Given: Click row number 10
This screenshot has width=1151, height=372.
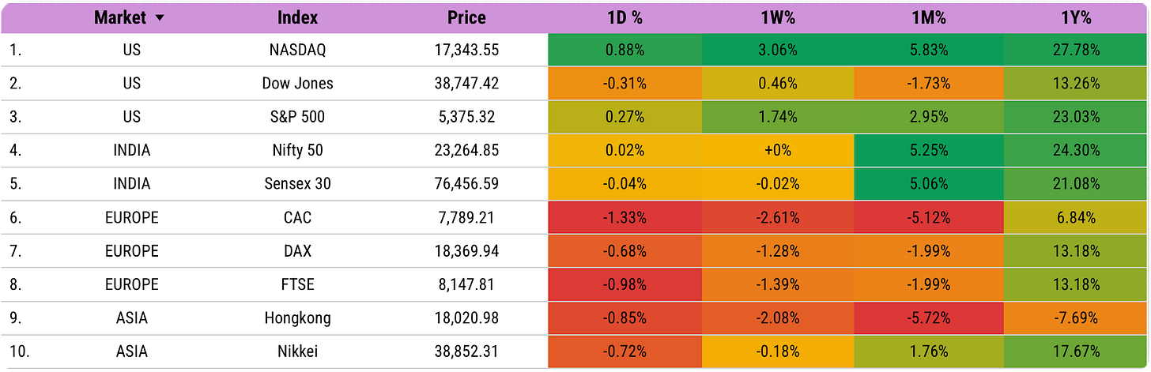Looking at the screenshot, I should click(20, 351).
